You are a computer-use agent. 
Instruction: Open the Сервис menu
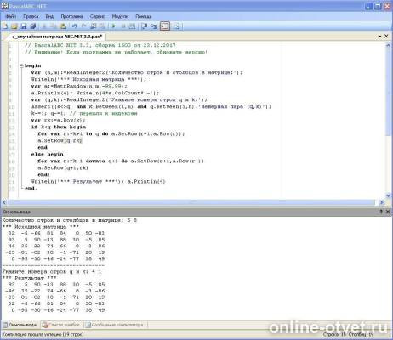[97, 16]
